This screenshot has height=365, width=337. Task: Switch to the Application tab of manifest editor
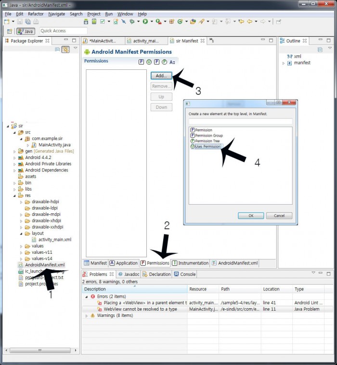tap(123, 263)
